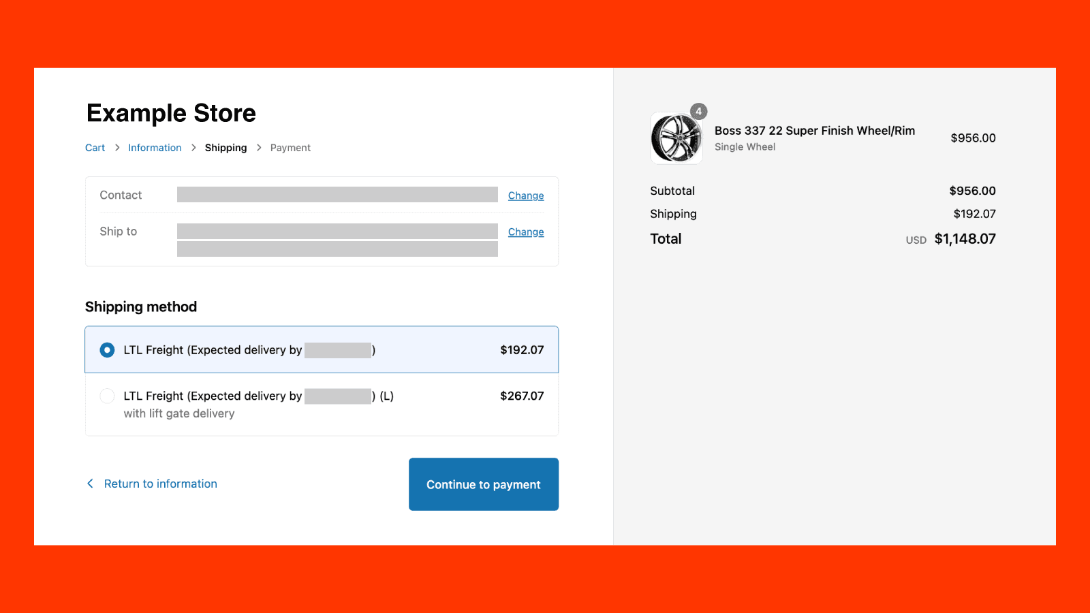Click the Example Store heading
The image size is (1090, 613).
point(171,113)
